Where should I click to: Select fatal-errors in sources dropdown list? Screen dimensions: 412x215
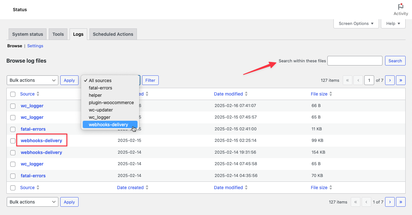coord(100,88)
